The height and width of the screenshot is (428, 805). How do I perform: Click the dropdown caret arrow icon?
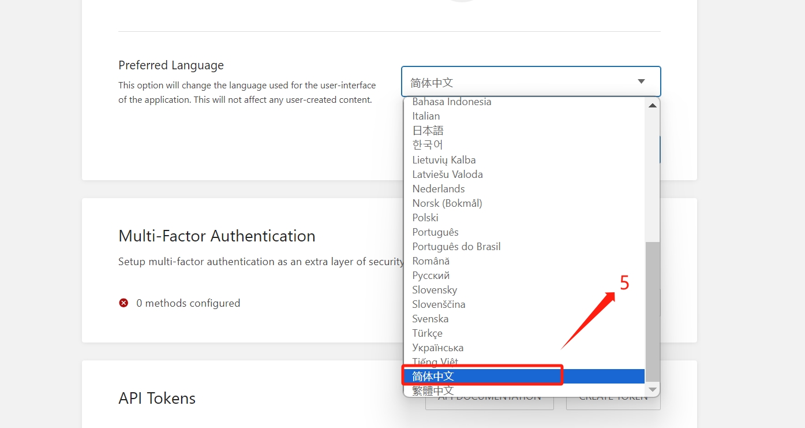pos(641,81)
